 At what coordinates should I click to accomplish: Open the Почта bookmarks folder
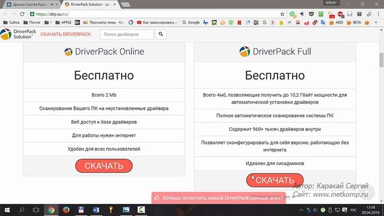(32, 23)
